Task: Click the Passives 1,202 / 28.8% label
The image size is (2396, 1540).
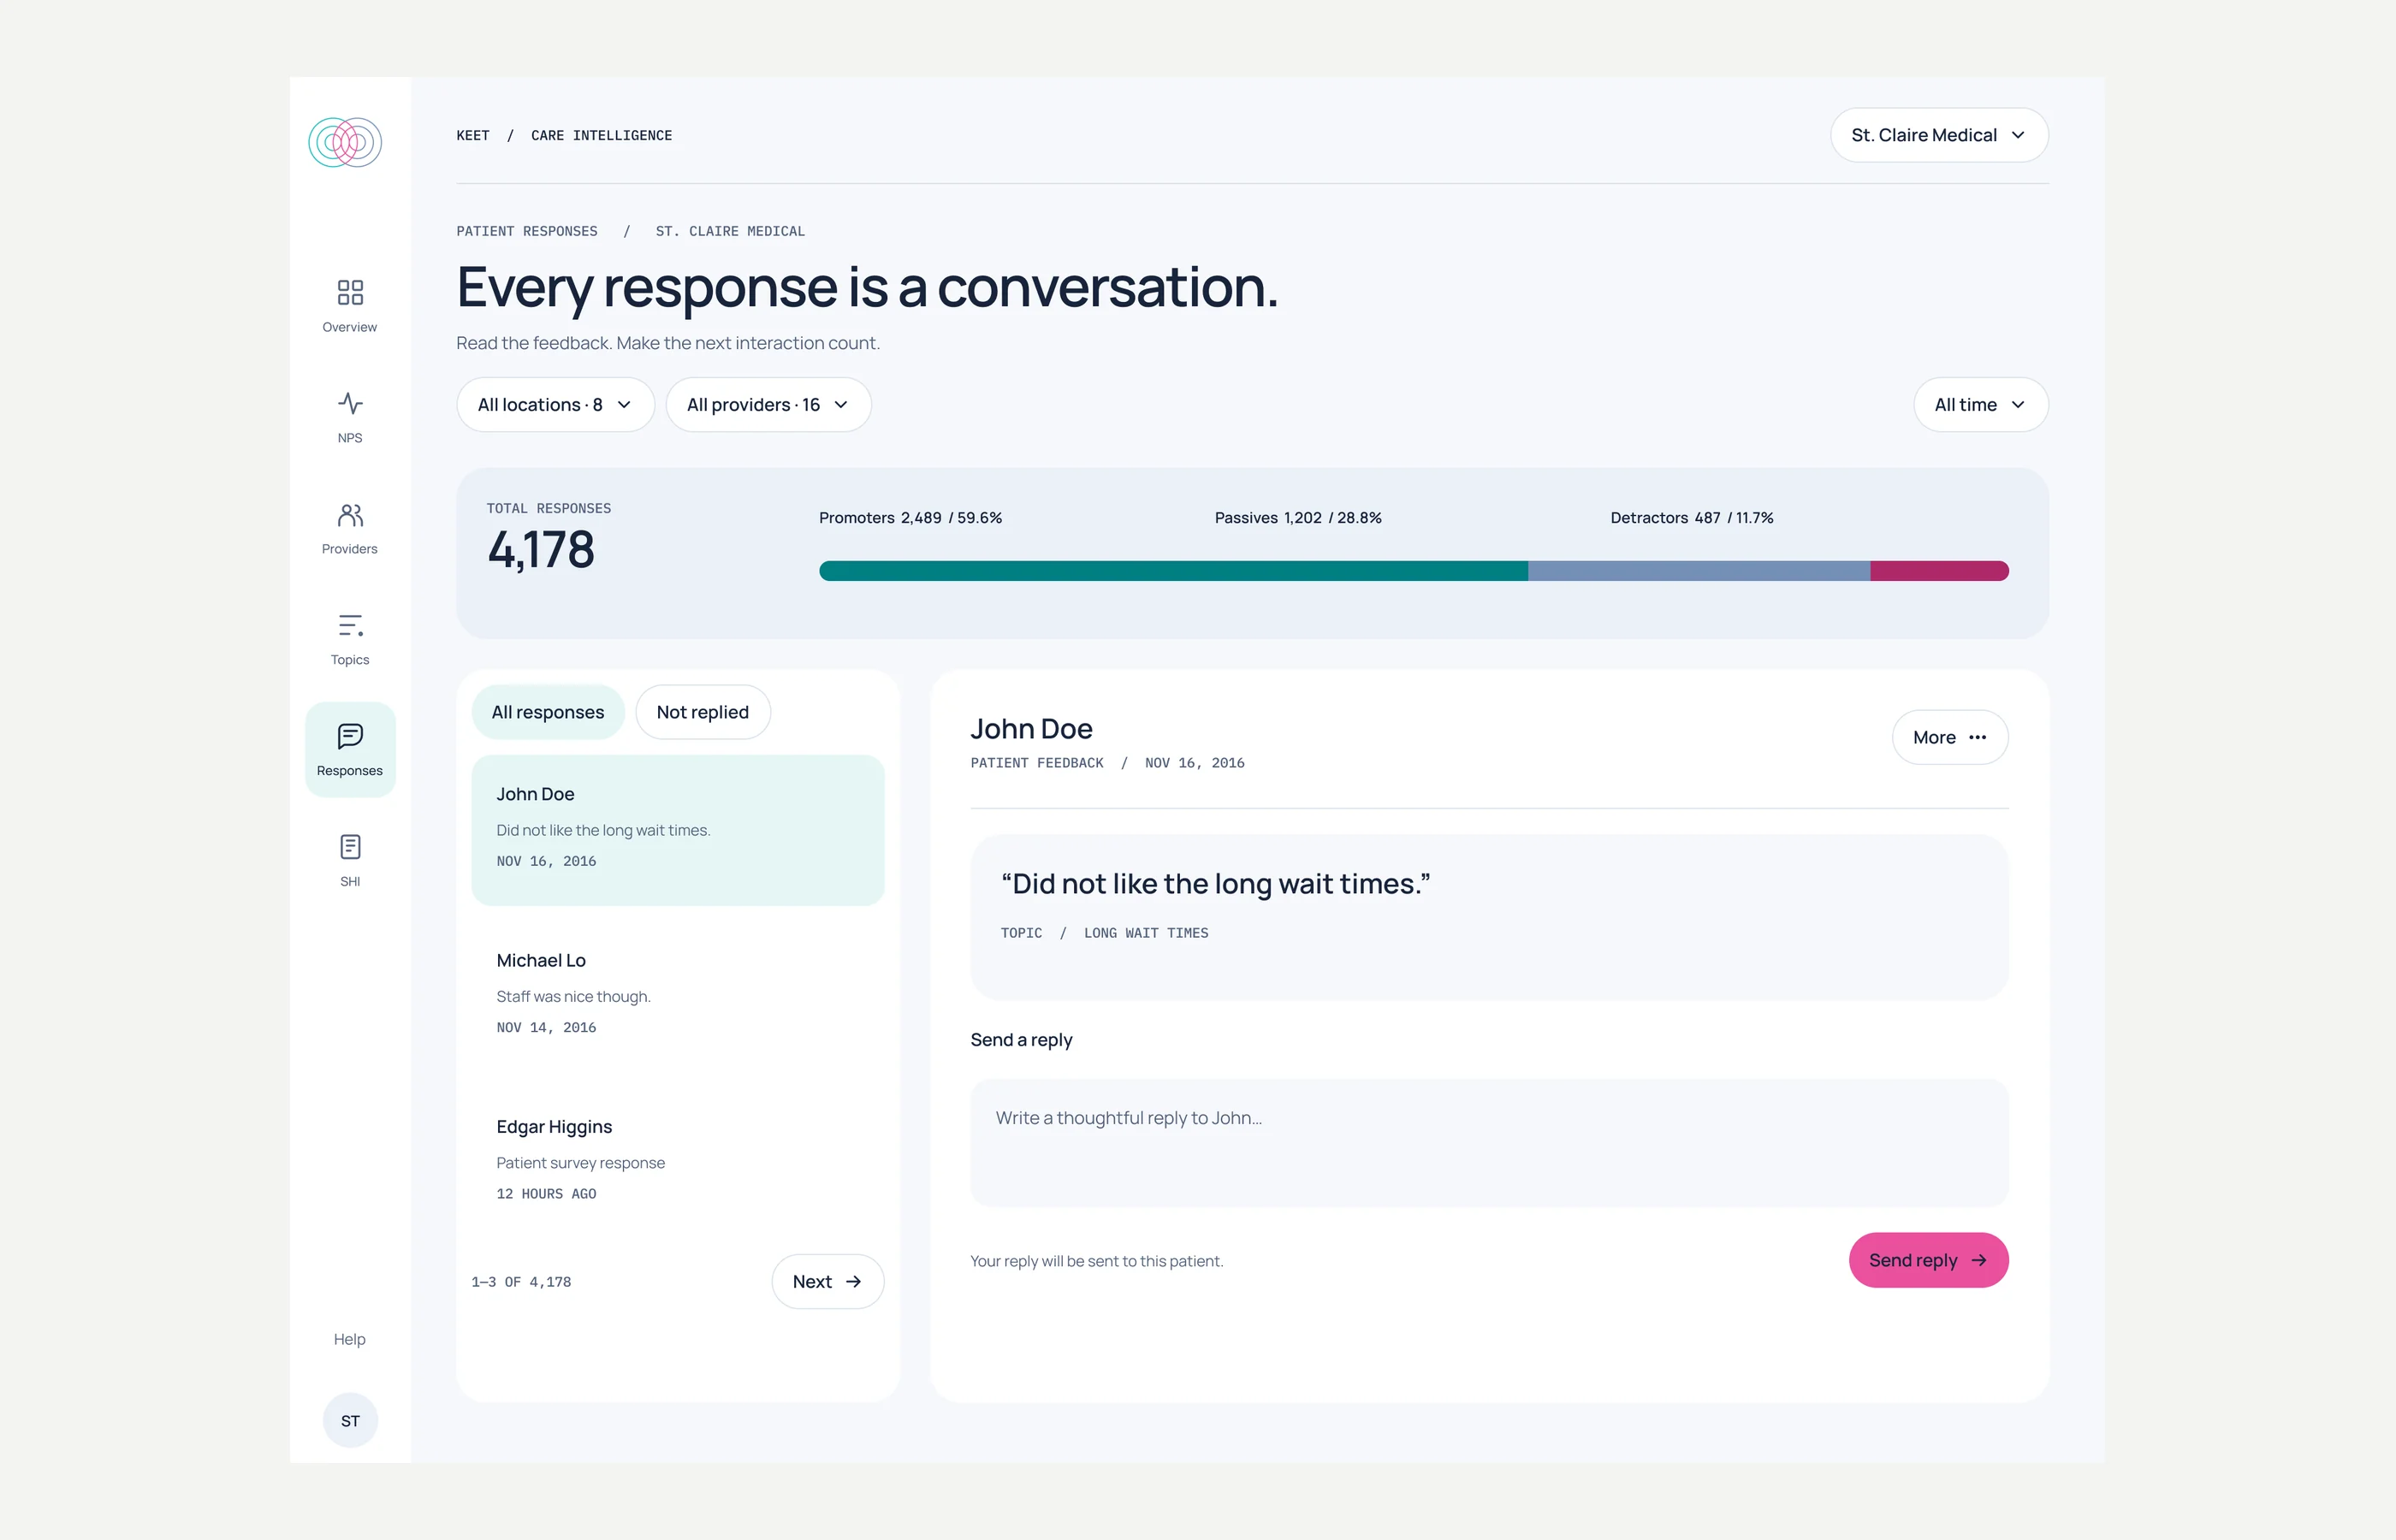Action: [1298, 518]
